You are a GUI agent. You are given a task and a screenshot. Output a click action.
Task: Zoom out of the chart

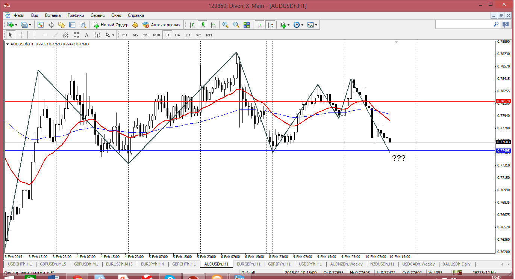coord(236,25)
